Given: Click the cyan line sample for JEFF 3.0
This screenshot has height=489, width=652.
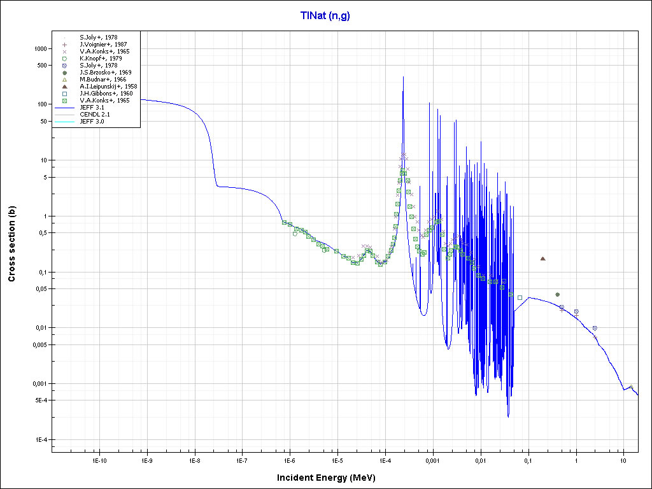Looking at the screenshot, I should (64, 121).
